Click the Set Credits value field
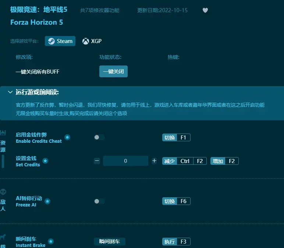The height and width of the screenshot is (248, 284). 125,161
